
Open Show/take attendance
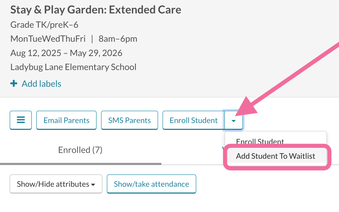152,184
